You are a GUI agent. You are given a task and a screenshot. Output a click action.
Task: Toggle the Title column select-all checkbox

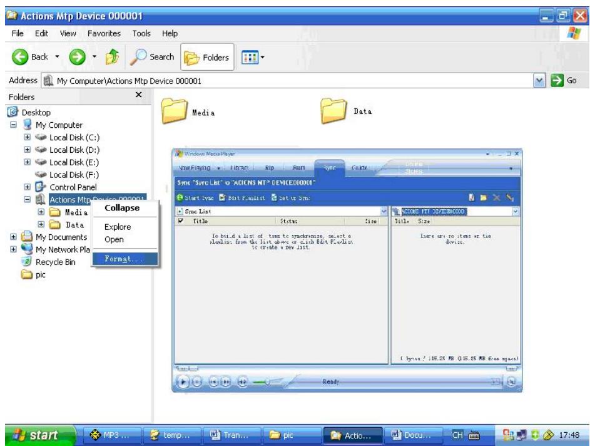pyautogui.click(x=181, y=220)
